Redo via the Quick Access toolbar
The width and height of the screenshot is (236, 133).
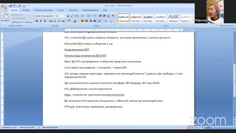20,6
